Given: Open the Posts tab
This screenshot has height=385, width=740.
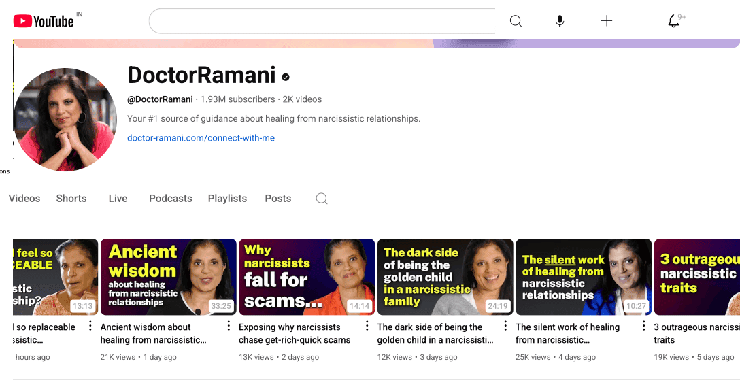Looking at the screenshot, I should tap(278, 199).
